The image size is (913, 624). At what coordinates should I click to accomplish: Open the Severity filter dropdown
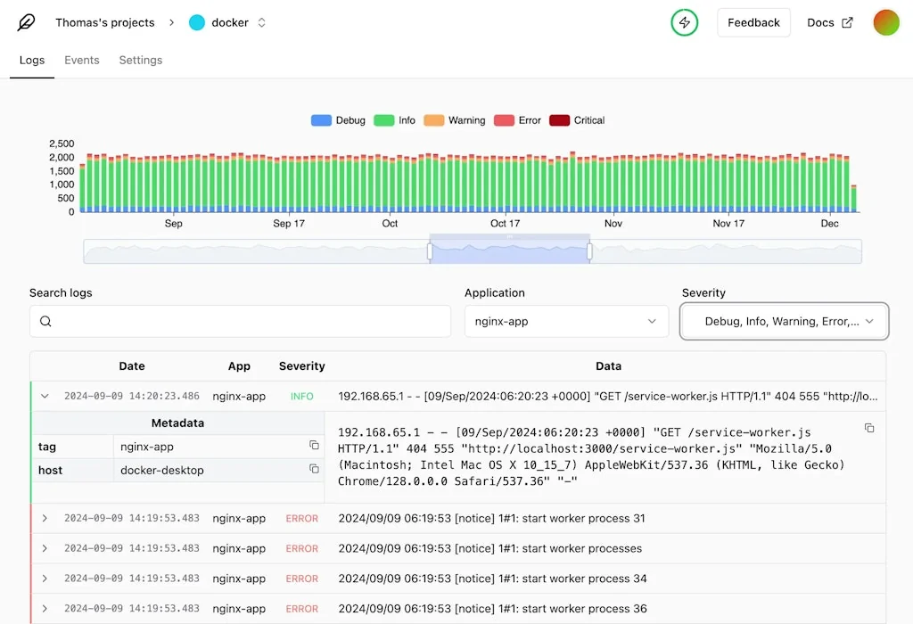[x=784, y=321]
